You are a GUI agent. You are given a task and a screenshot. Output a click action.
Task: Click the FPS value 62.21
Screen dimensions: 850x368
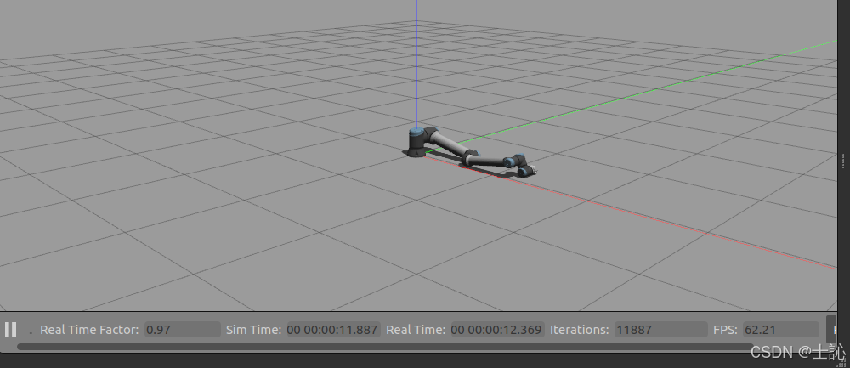[780, 330]
